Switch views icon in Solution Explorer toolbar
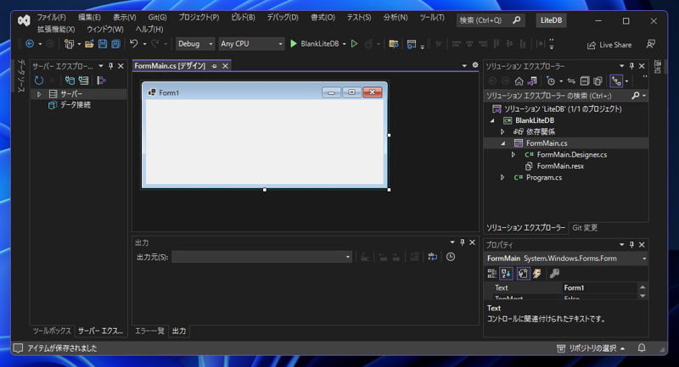This screenshot has width=679, height=367. pos(532,81)
